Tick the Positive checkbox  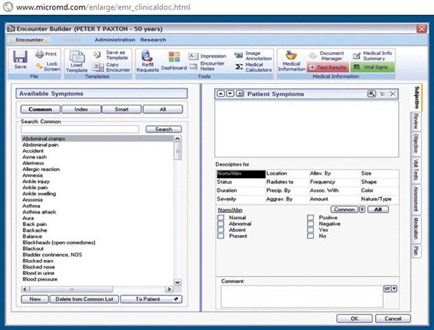coord(310,217)
